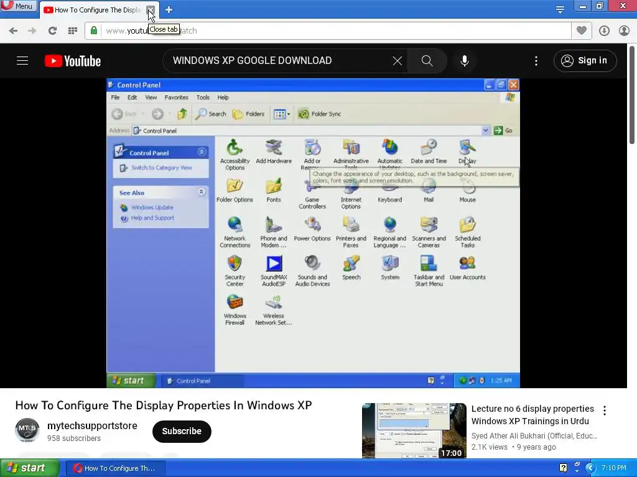Open Folder Options icon
This screenshot has height=477, width=637.
[x=235, y=190]
